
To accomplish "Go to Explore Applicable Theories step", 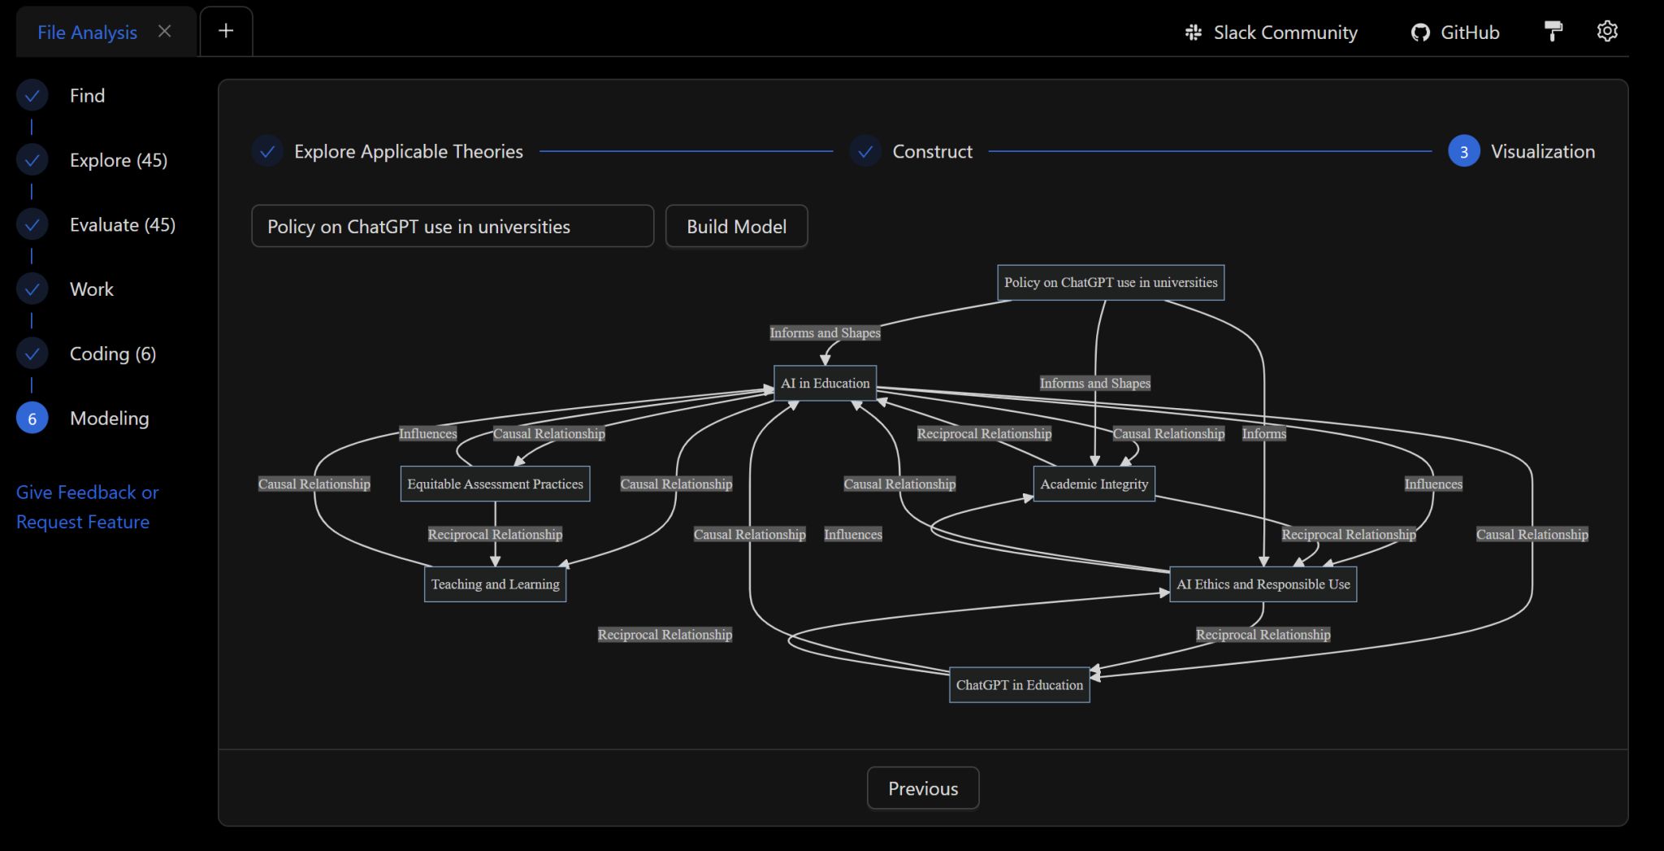I will (408, 152).
